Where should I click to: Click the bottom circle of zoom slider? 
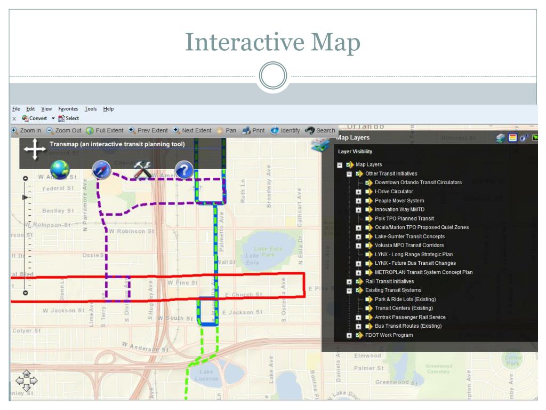click(25, 293)
